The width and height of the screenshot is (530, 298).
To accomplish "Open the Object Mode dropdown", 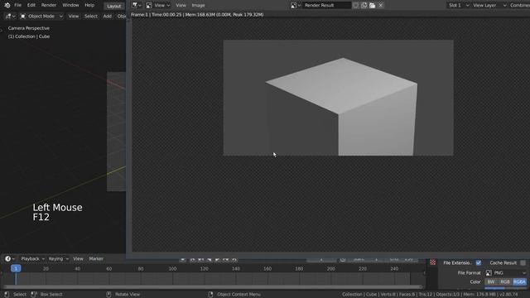I will 41,17.
